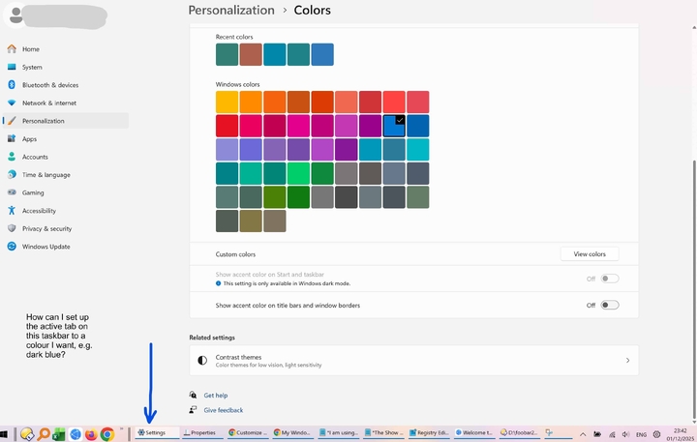Click the Windows Start button
Screen dimensions: 697x442
[x=4, y=433]
